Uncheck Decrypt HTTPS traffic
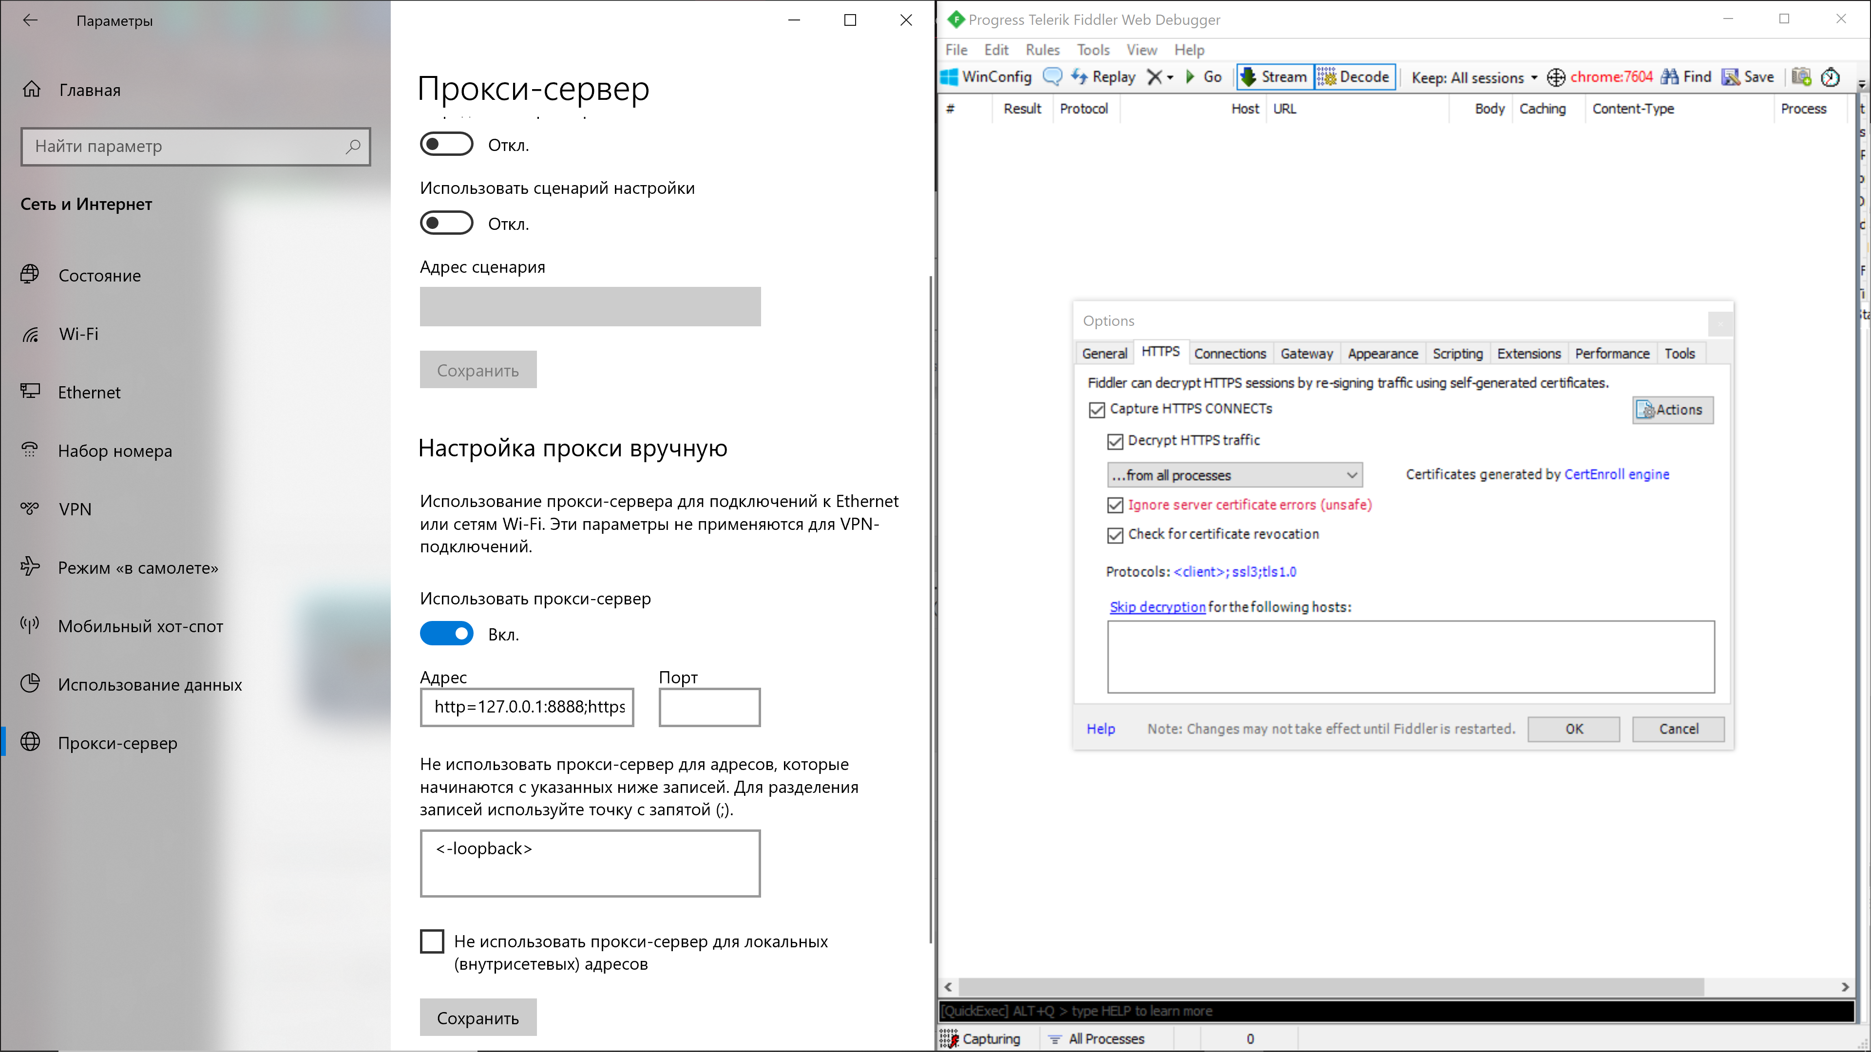 point(1115,441)
